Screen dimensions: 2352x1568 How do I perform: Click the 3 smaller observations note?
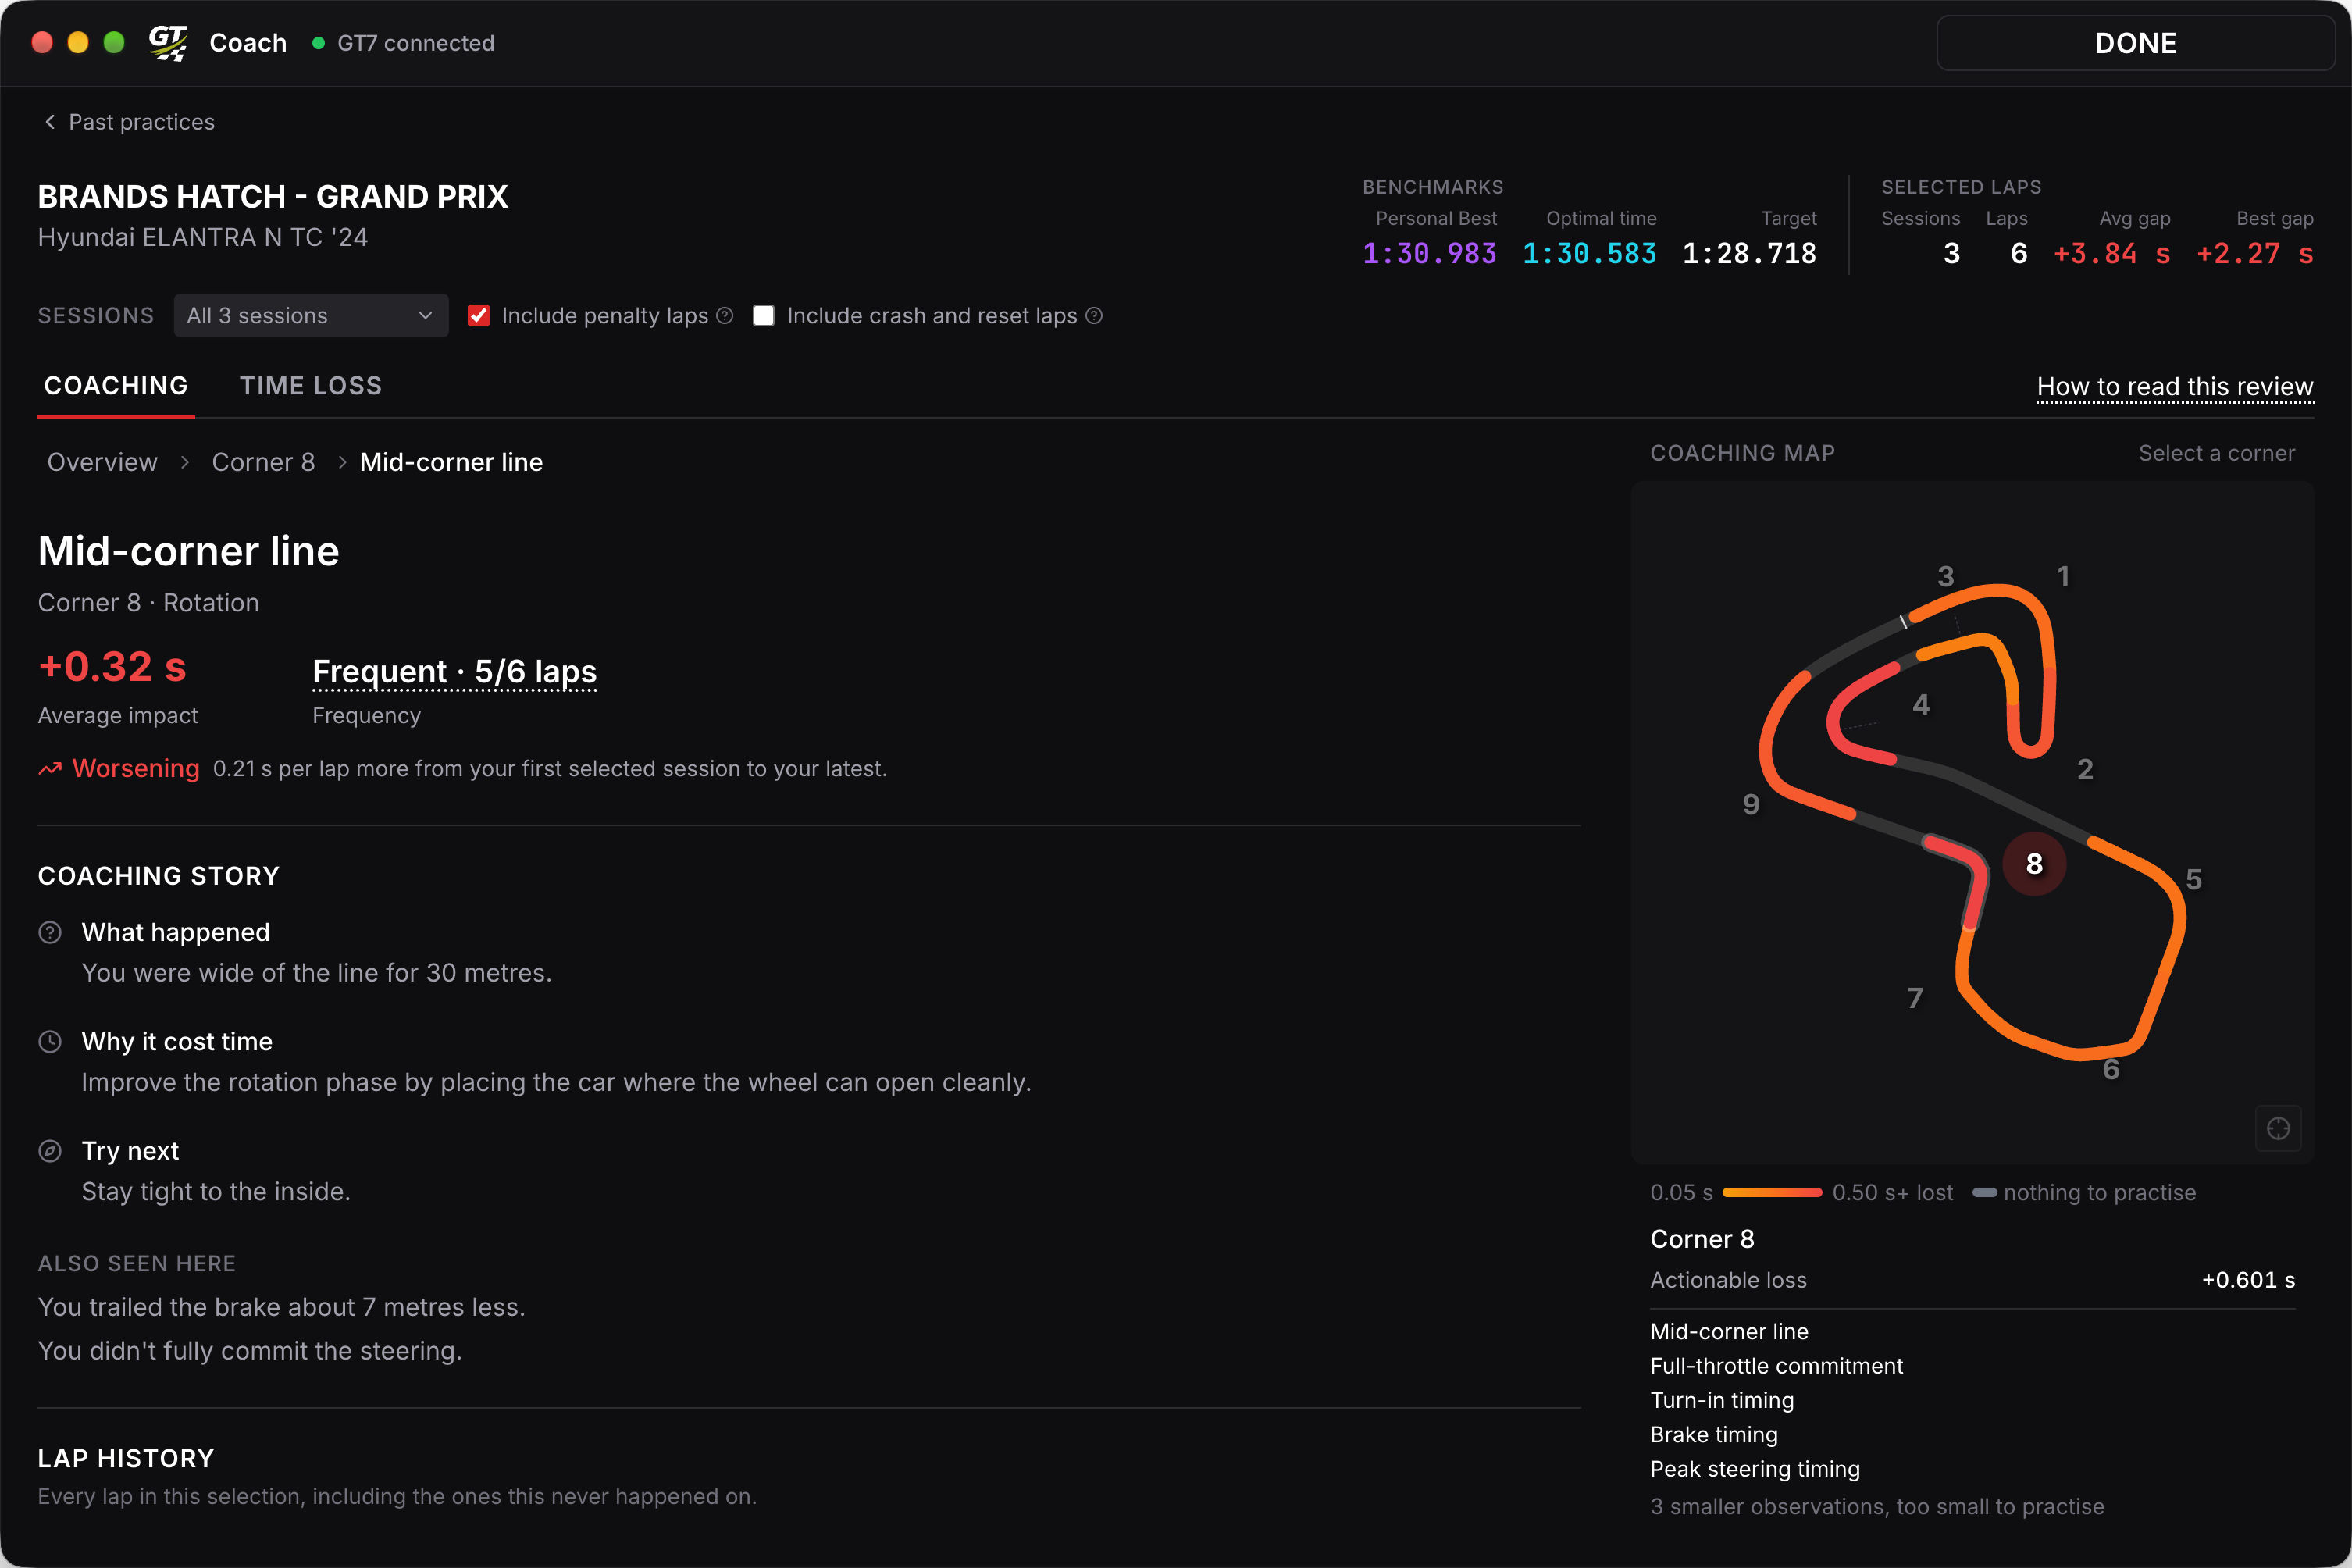coord(1877,1506)
